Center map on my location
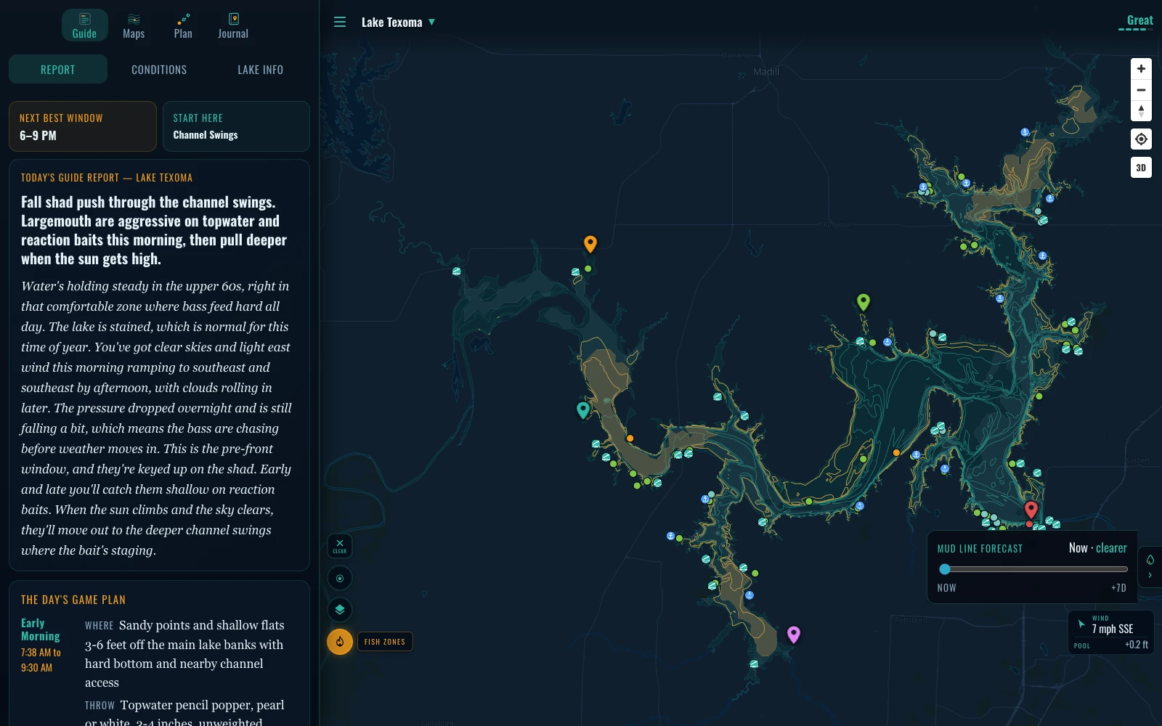The height and width of the screenshot is (726, 1162). click(x=1141, y=139)
